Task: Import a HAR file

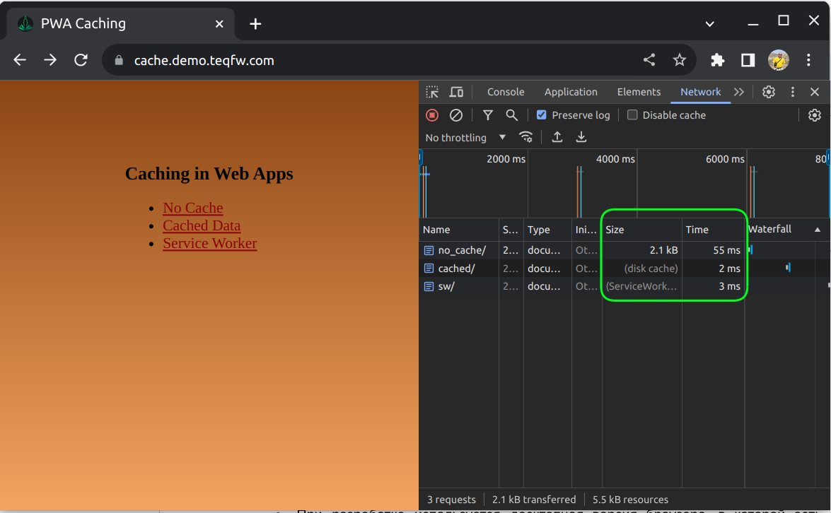Action: [557, 137]
